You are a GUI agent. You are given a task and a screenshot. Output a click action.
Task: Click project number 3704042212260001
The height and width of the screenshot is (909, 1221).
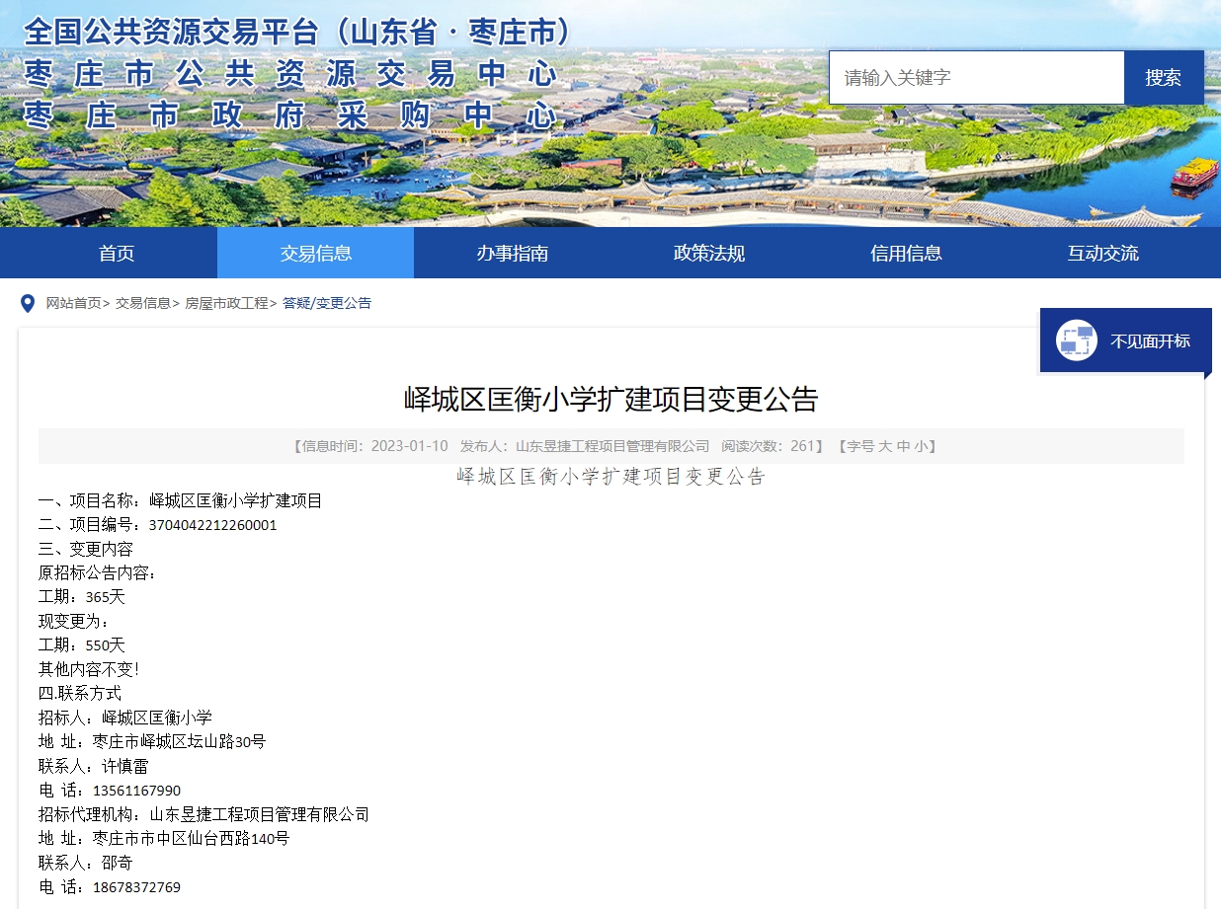[212, 525]
